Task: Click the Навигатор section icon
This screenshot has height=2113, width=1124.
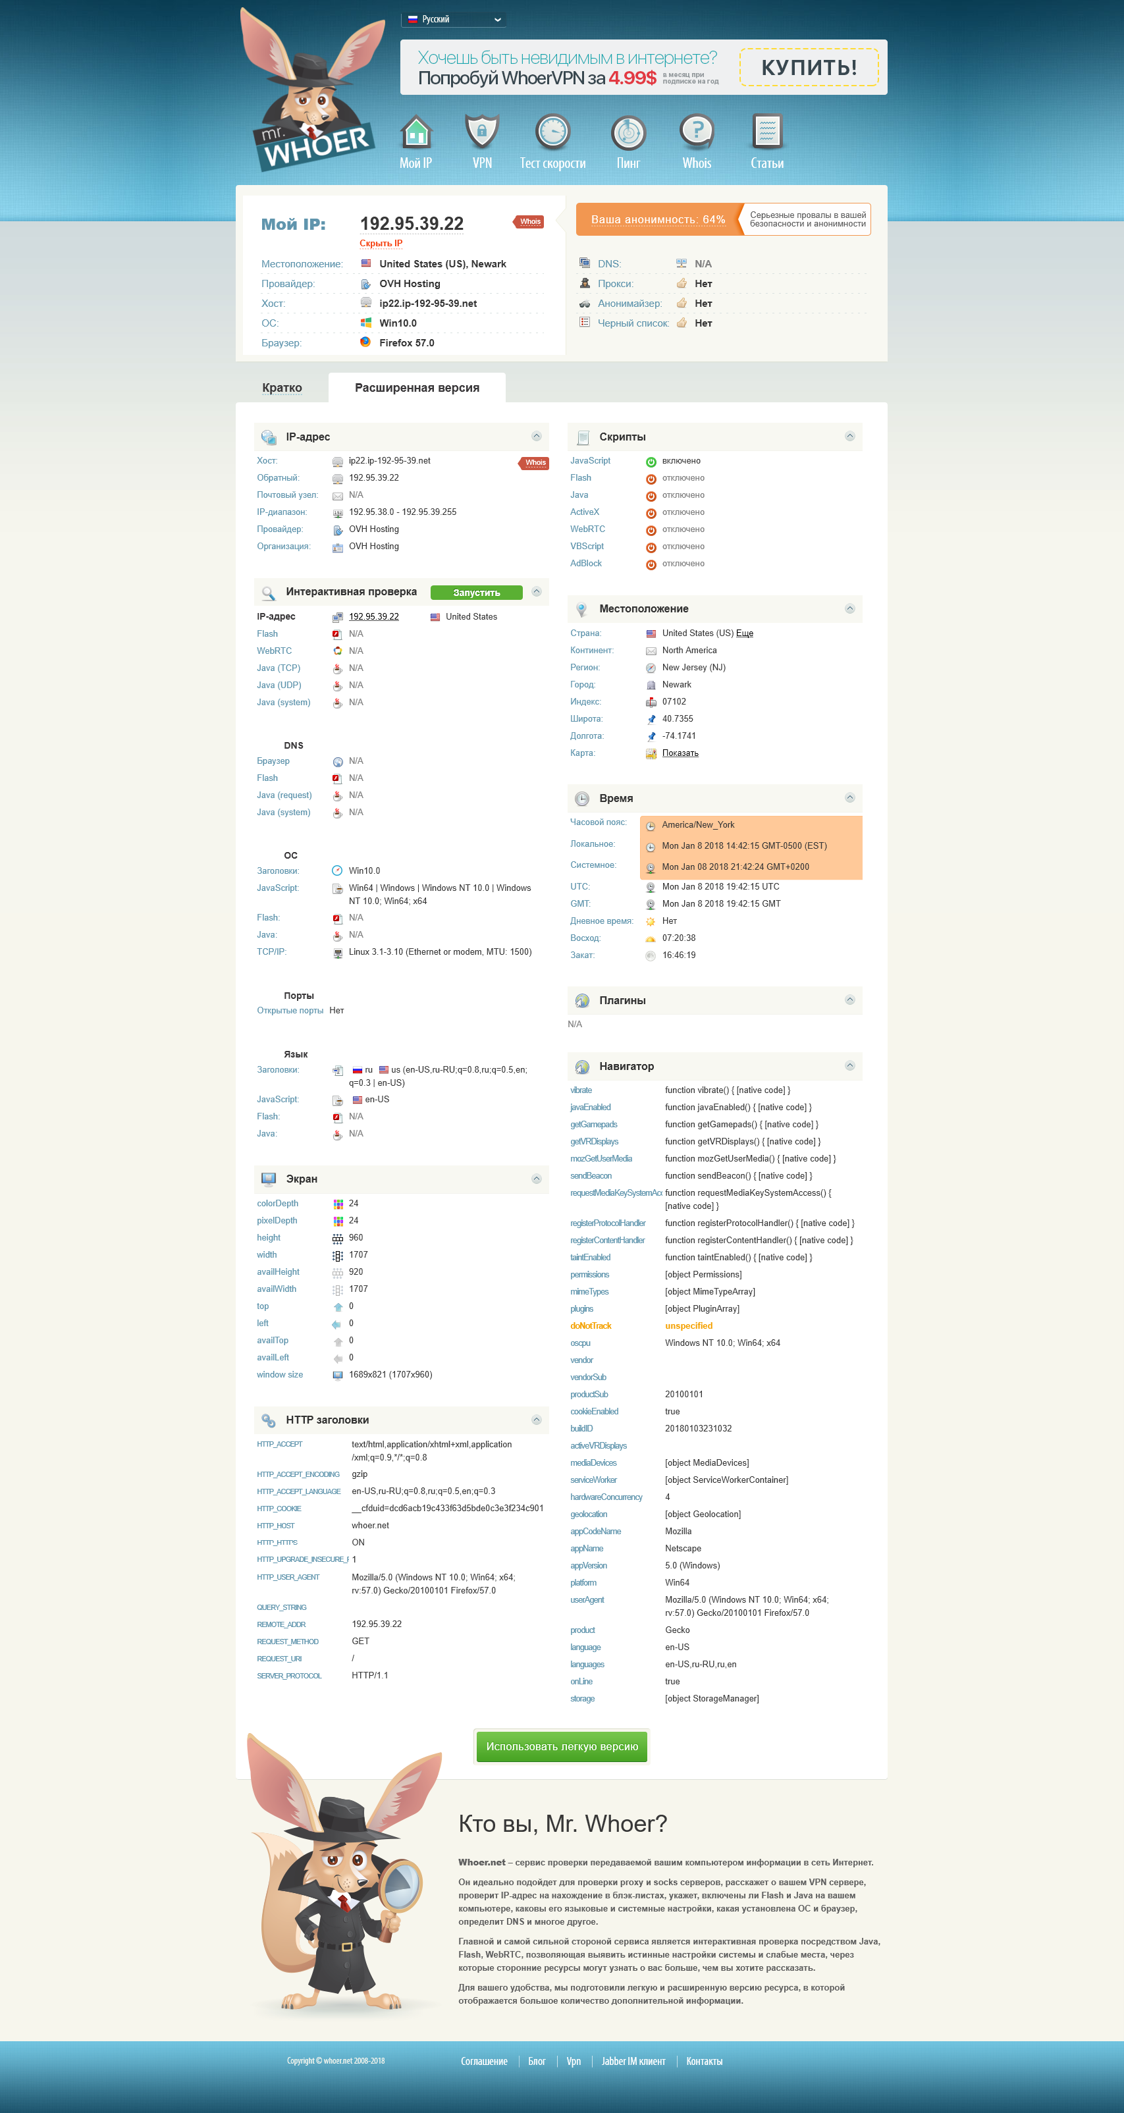Action: (581, 1066)
